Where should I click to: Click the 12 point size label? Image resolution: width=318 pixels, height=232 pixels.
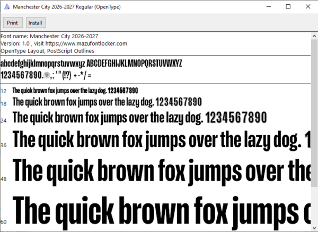pyautogui.click(x=4, y=91)
